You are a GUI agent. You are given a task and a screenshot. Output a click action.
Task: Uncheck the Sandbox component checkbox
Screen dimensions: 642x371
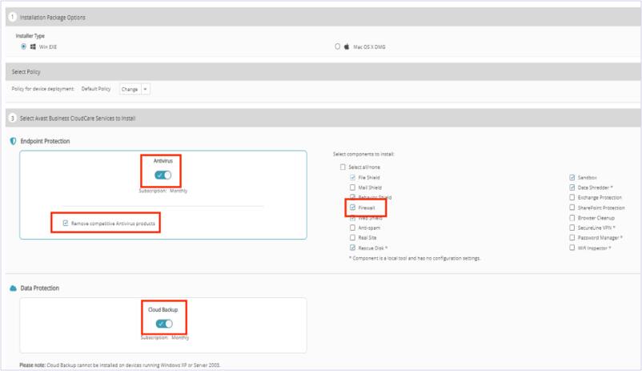click(570, 177)
